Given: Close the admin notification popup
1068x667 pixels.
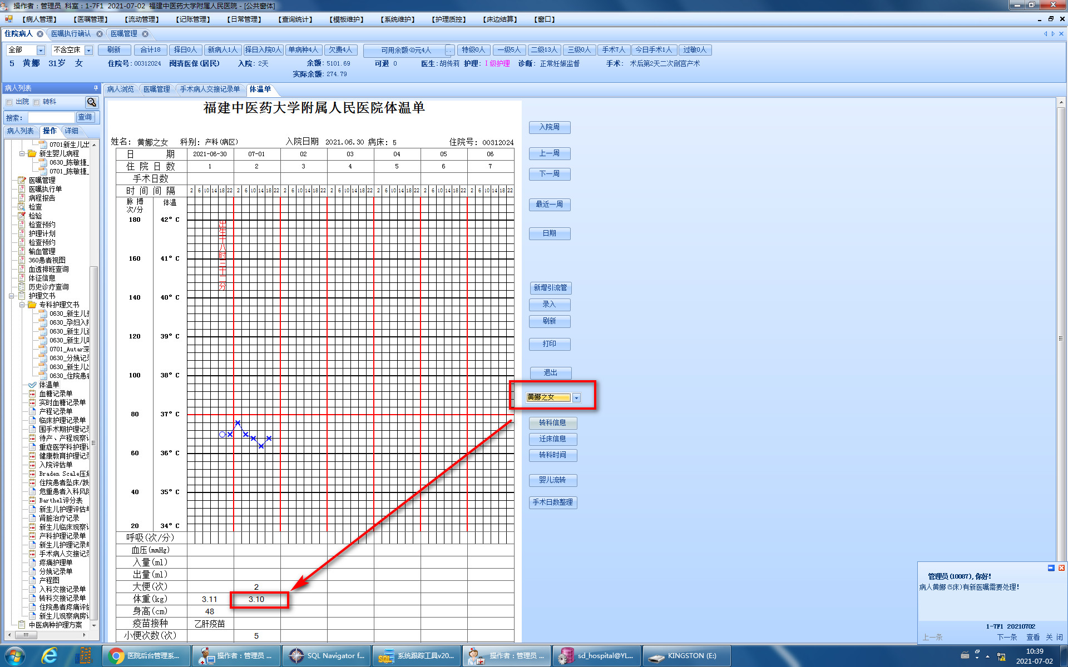Looking at the screenshot, I should pyautogui.click(x=1061, y=568).
